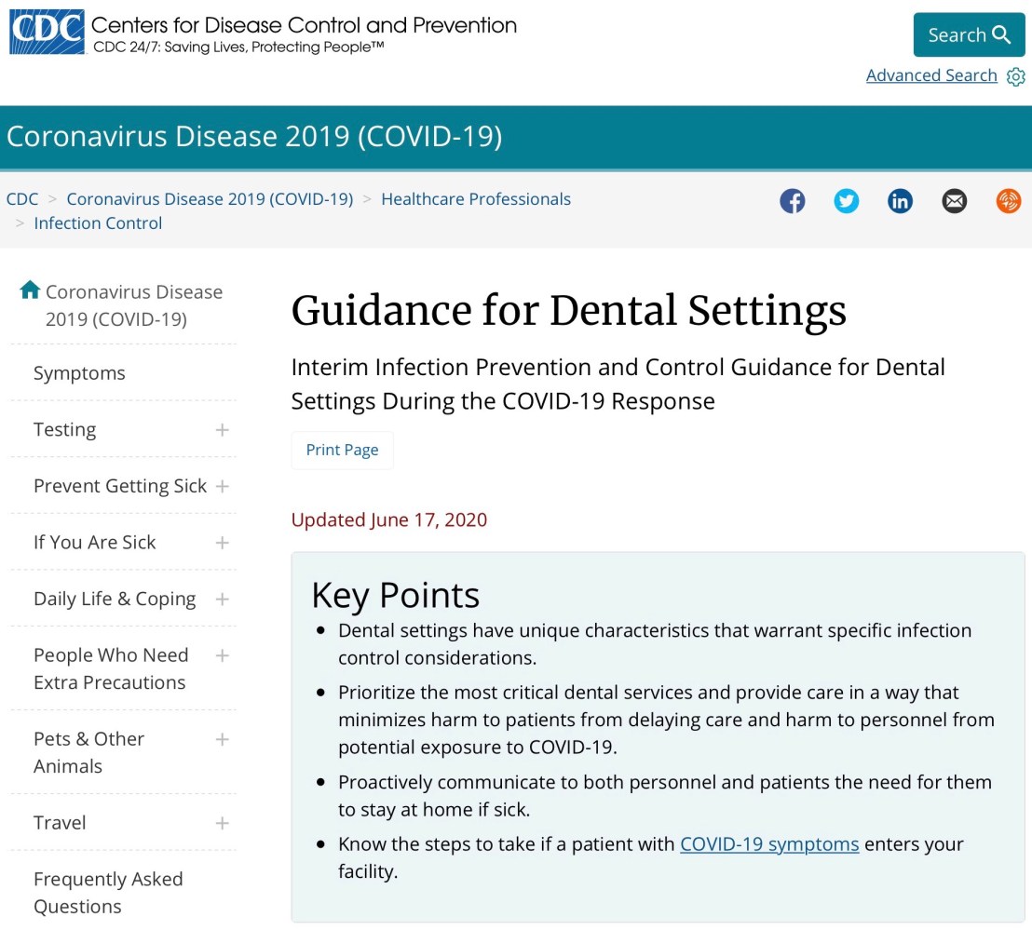This screenshot has height=930, width=1032.
Task: Open the COVID-19 symptoms link
Action: coord(769,844)
